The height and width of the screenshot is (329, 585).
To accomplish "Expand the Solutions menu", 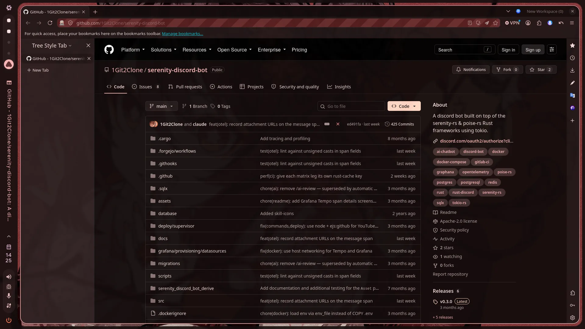I will click(164, 50).
